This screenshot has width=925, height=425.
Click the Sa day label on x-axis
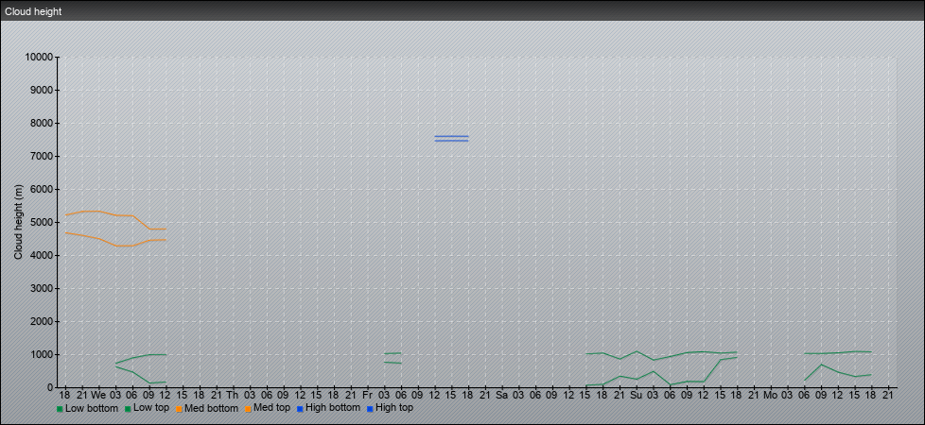502,395
